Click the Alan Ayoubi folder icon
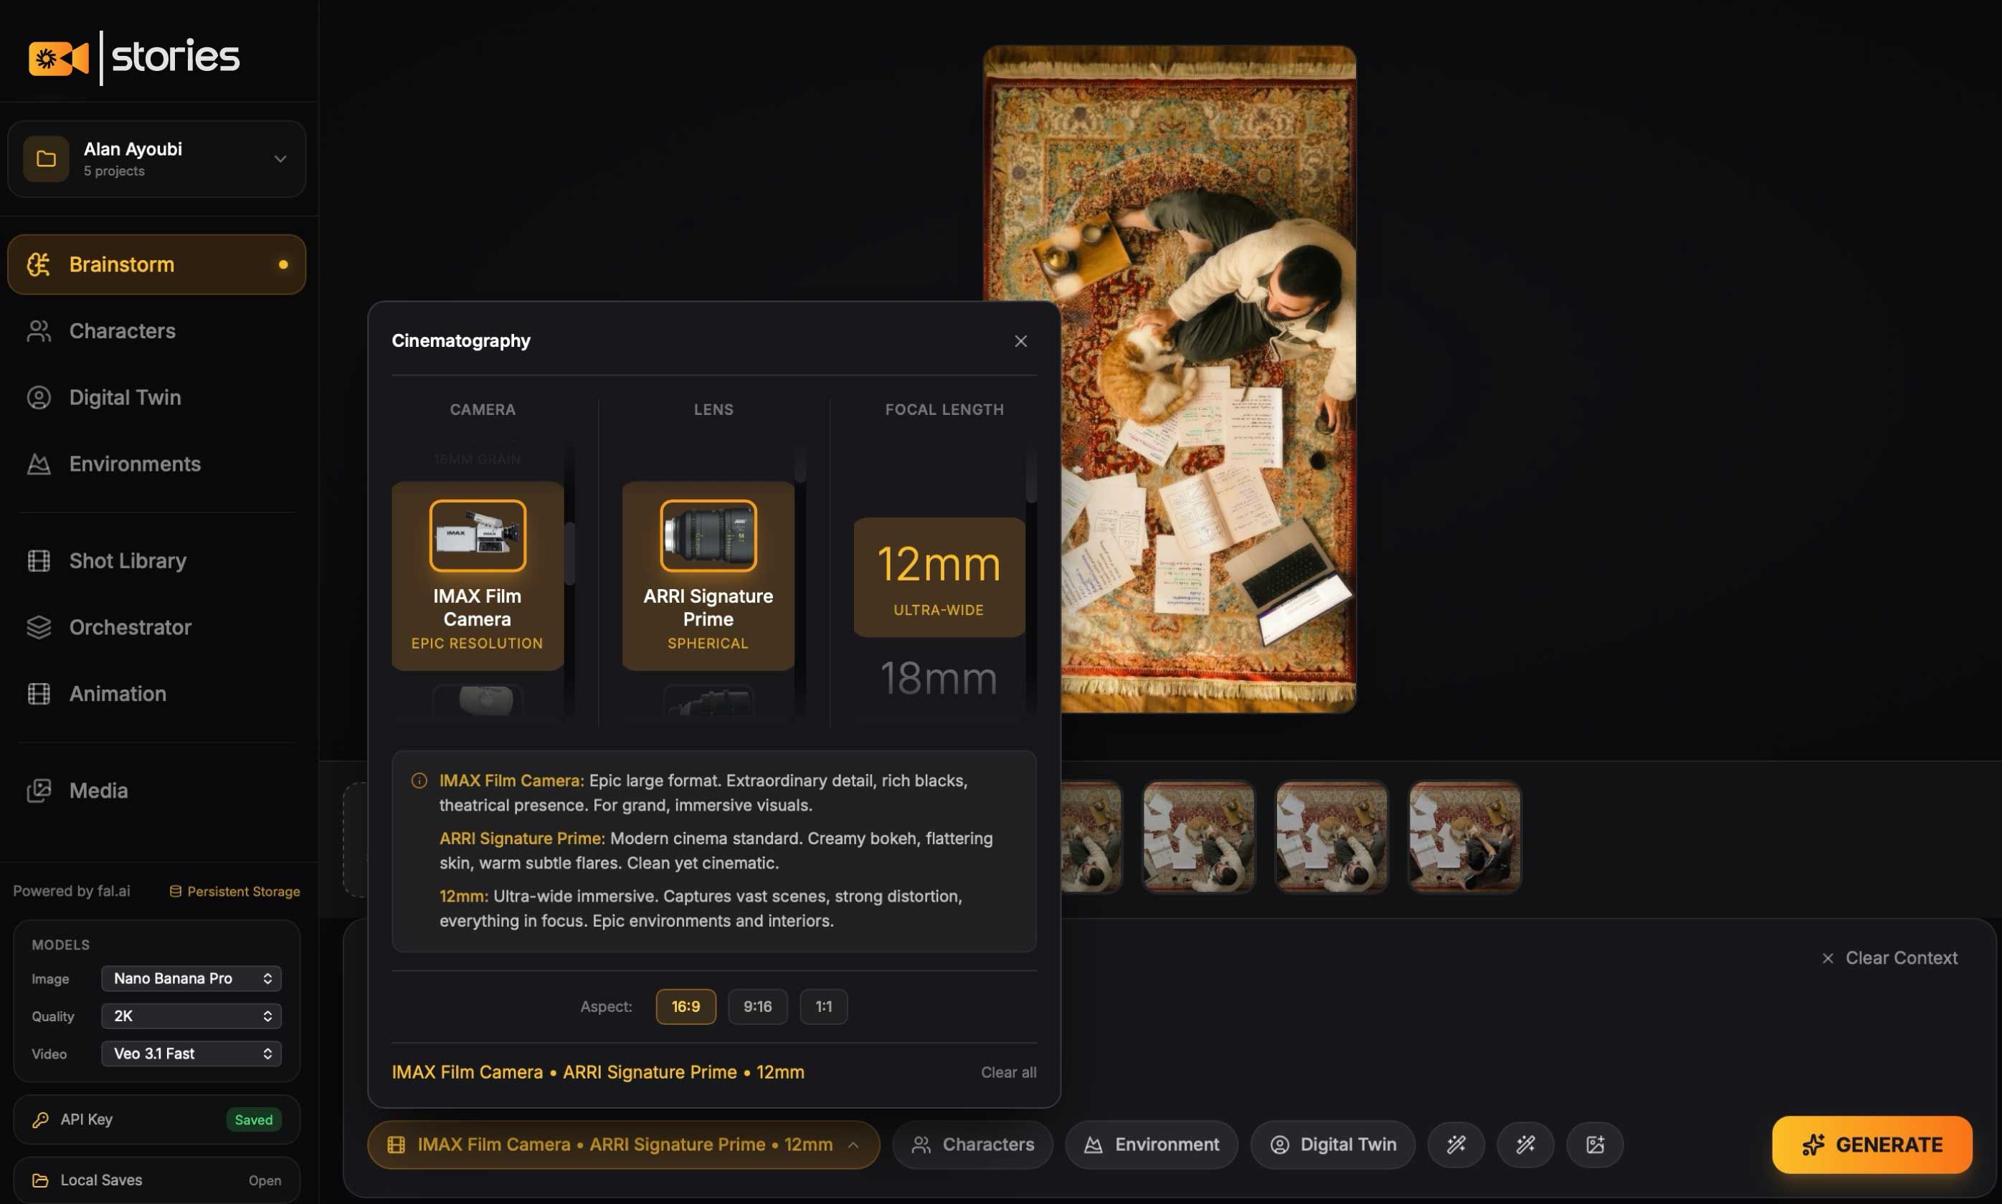The image size is (2002, 1204). click(47, 159)
